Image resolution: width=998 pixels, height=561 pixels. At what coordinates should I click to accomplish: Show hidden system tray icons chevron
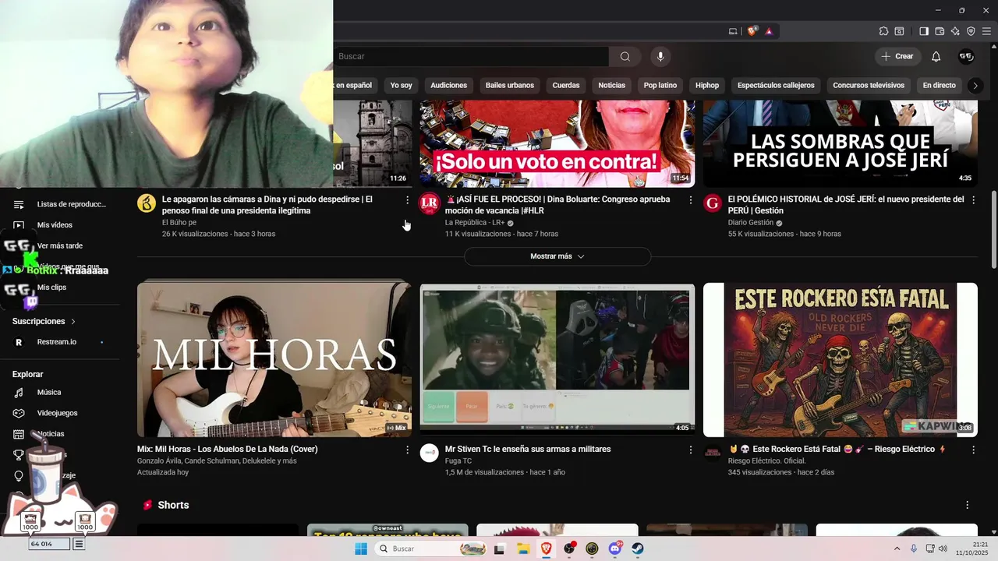(897, 549)
